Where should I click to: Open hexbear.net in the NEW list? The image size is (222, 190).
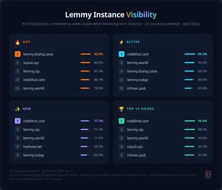click(x=33, y=147)
